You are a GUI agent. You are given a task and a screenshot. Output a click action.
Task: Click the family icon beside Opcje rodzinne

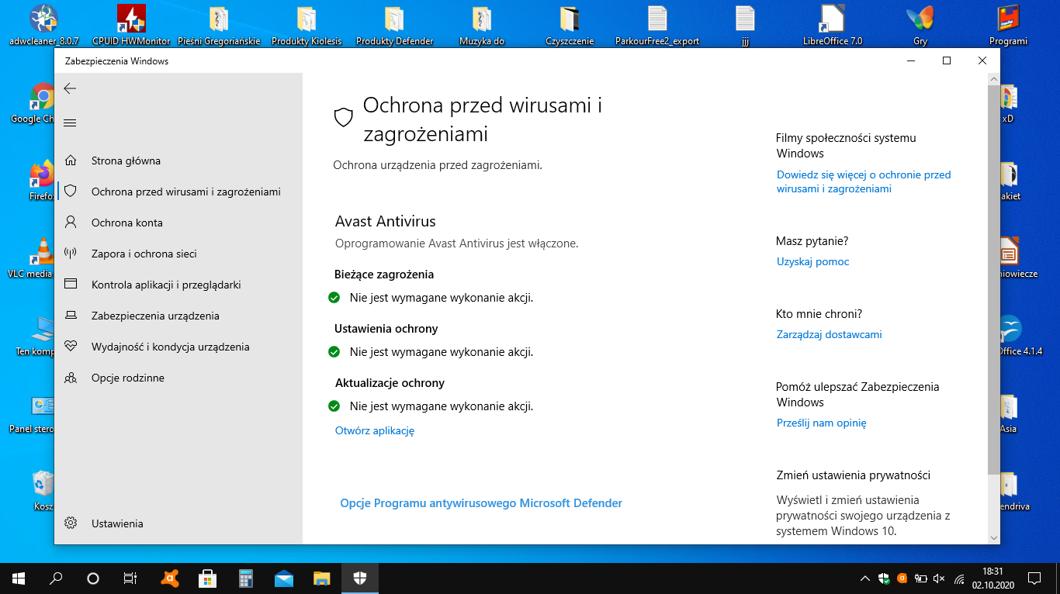click(x=71, y=378)
